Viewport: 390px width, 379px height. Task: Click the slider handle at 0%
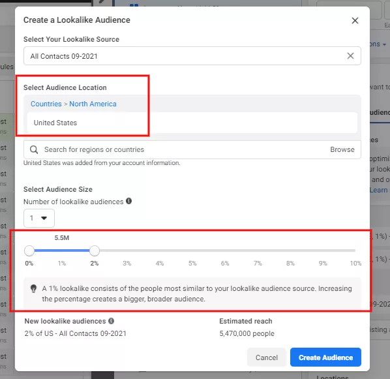tap(29, 251)
